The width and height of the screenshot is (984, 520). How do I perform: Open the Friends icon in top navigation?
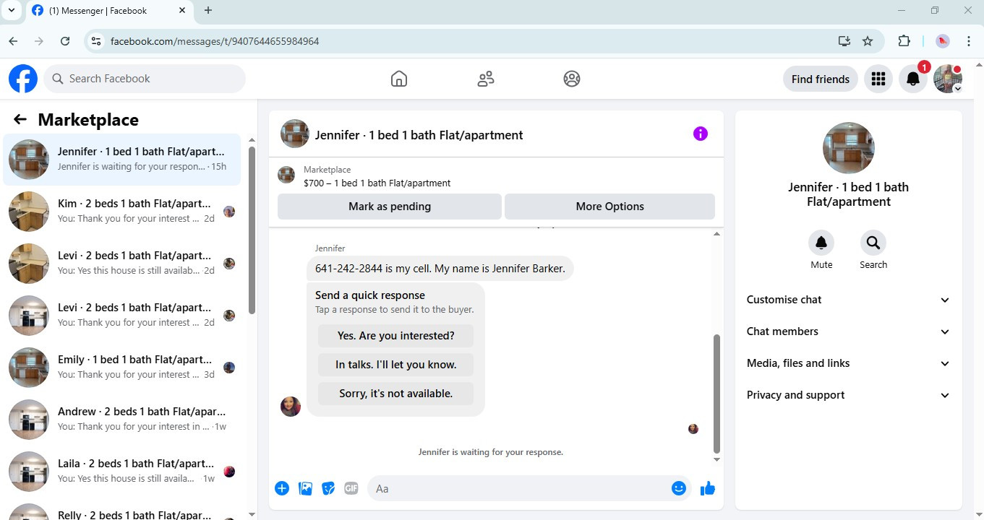[x=486, y=79]
